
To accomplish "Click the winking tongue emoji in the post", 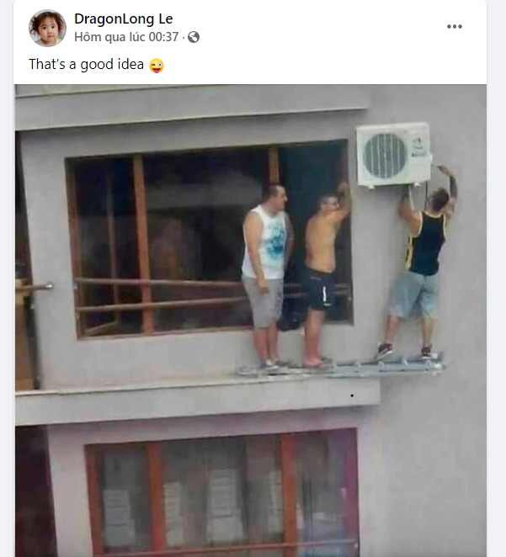I will (157, 66).
